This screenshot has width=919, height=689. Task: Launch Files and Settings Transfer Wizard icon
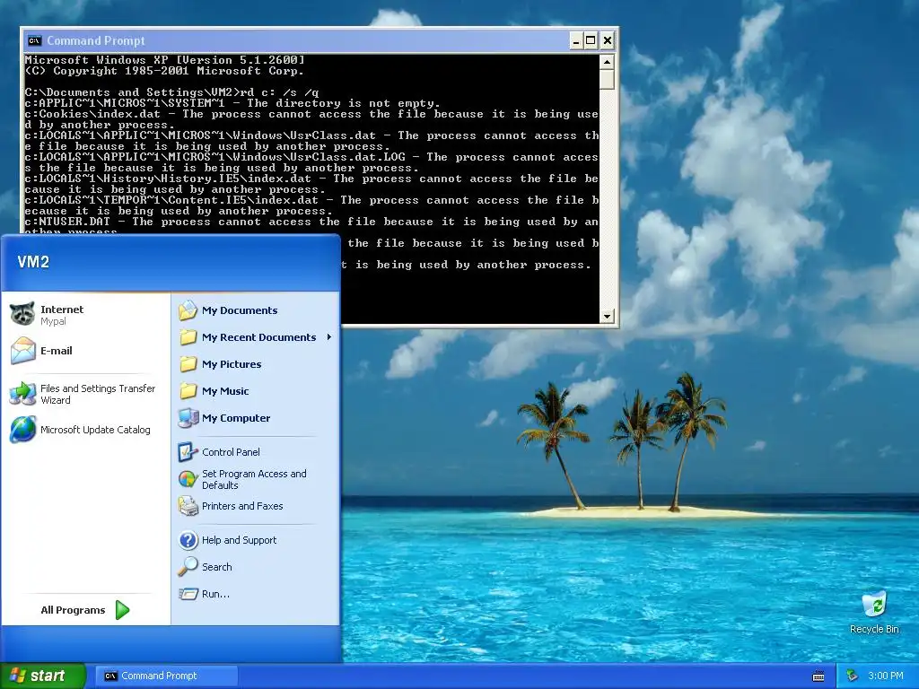[22, 393]
